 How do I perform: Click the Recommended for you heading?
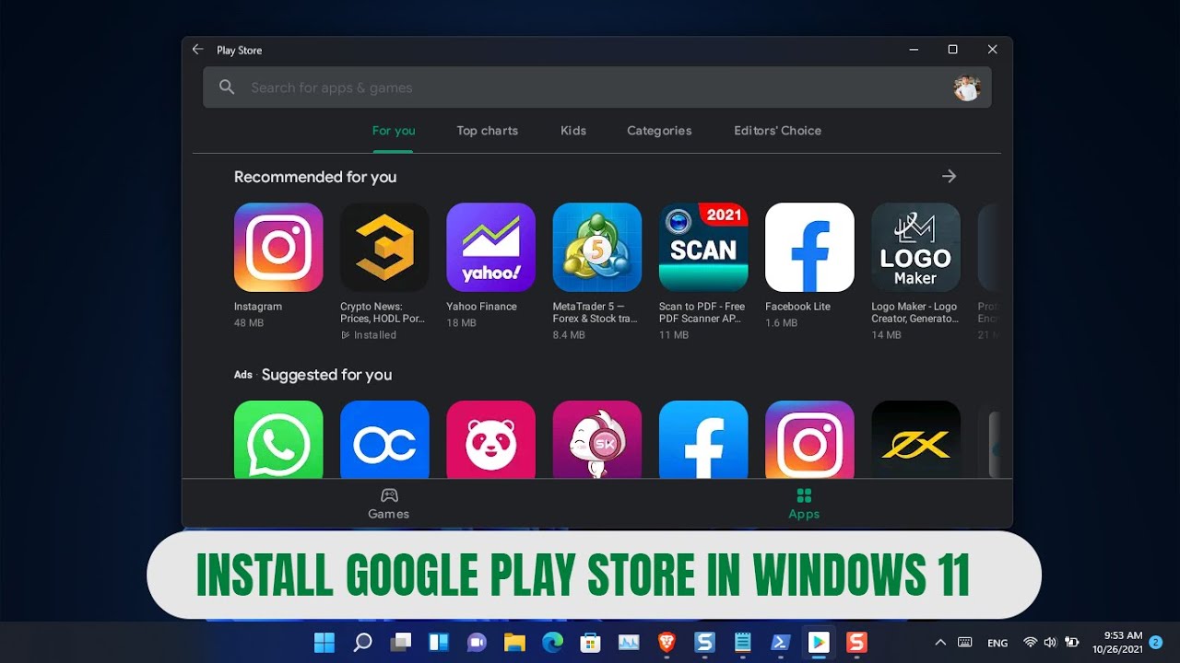click(x=315, y=177)
